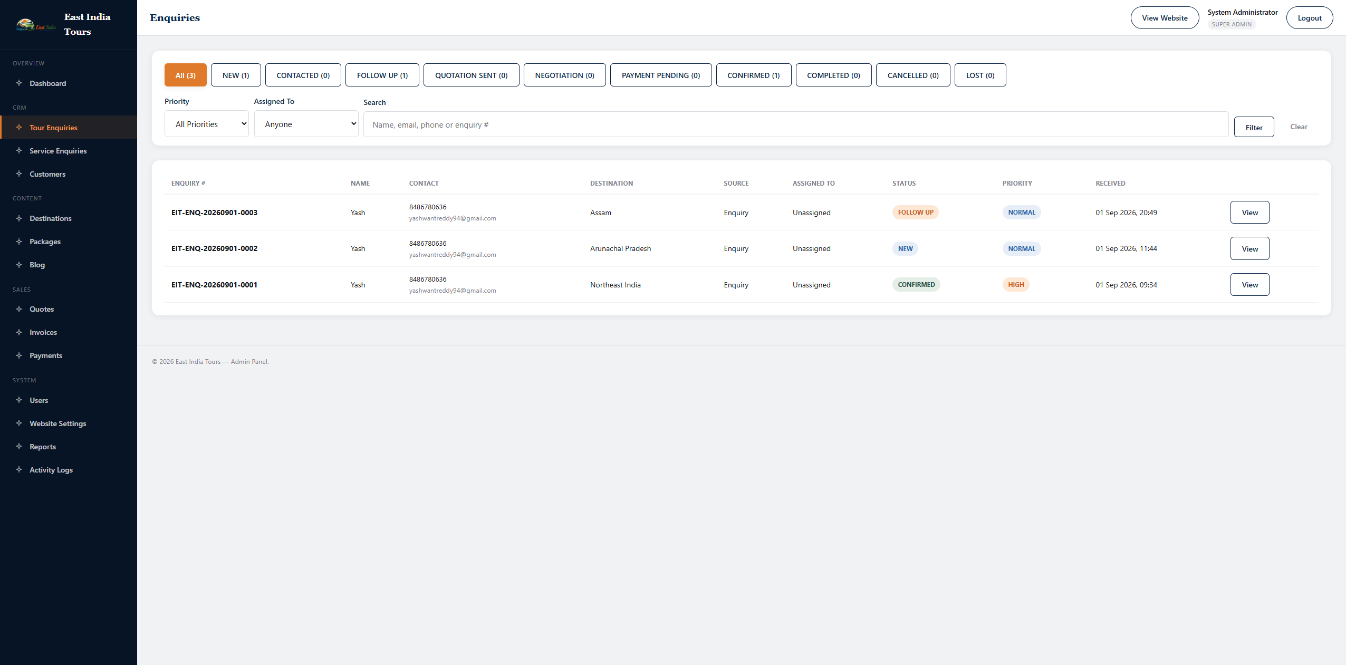Open the View Website button
The width and height of the screenshot is (1346, 665).
(1165, 18)
